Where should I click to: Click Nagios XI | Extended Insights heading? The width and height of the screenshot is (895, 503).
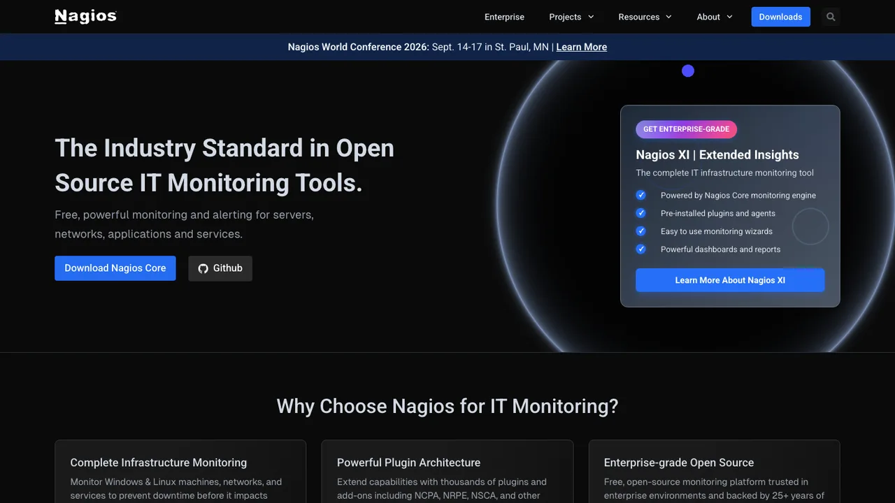coord(717,155)
